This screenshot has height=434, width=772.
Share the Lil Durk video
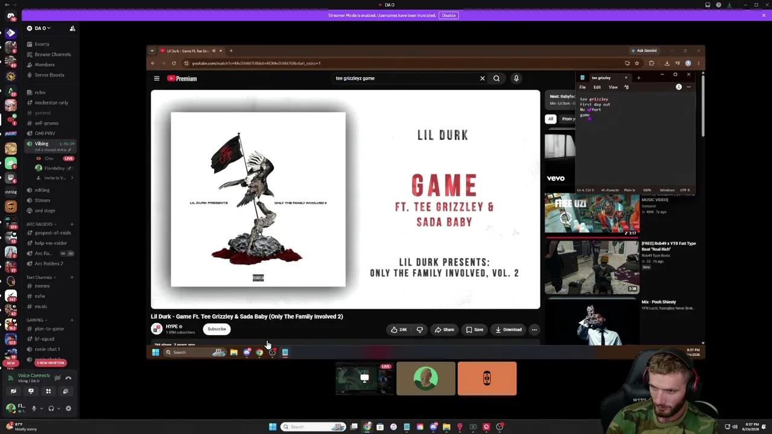[x=445, y=330]
